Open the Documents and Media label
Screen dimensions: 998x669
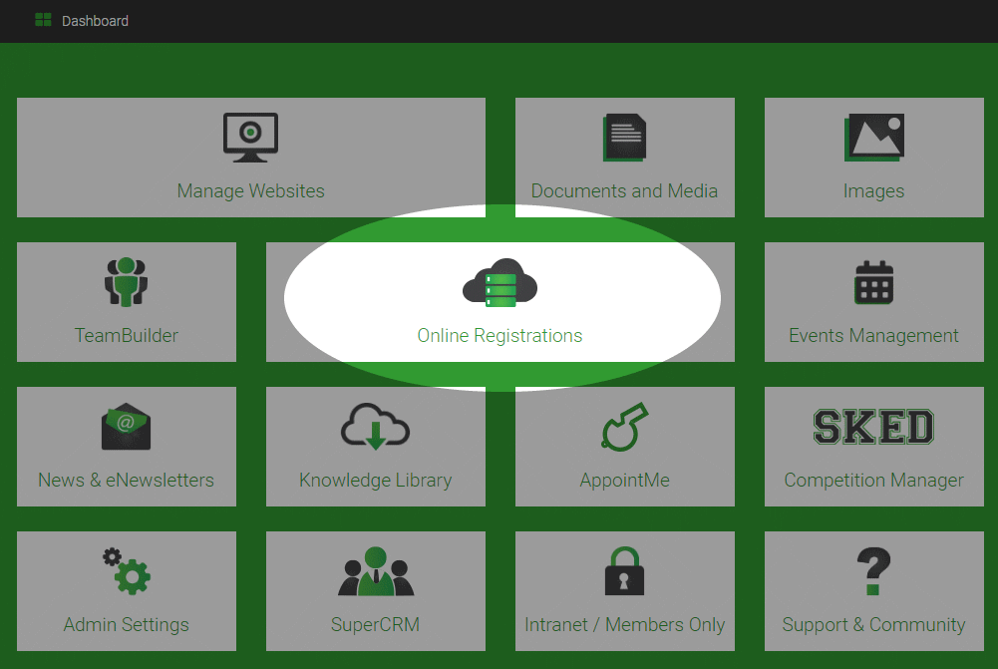pyautogui.click(x=624, y=191)
